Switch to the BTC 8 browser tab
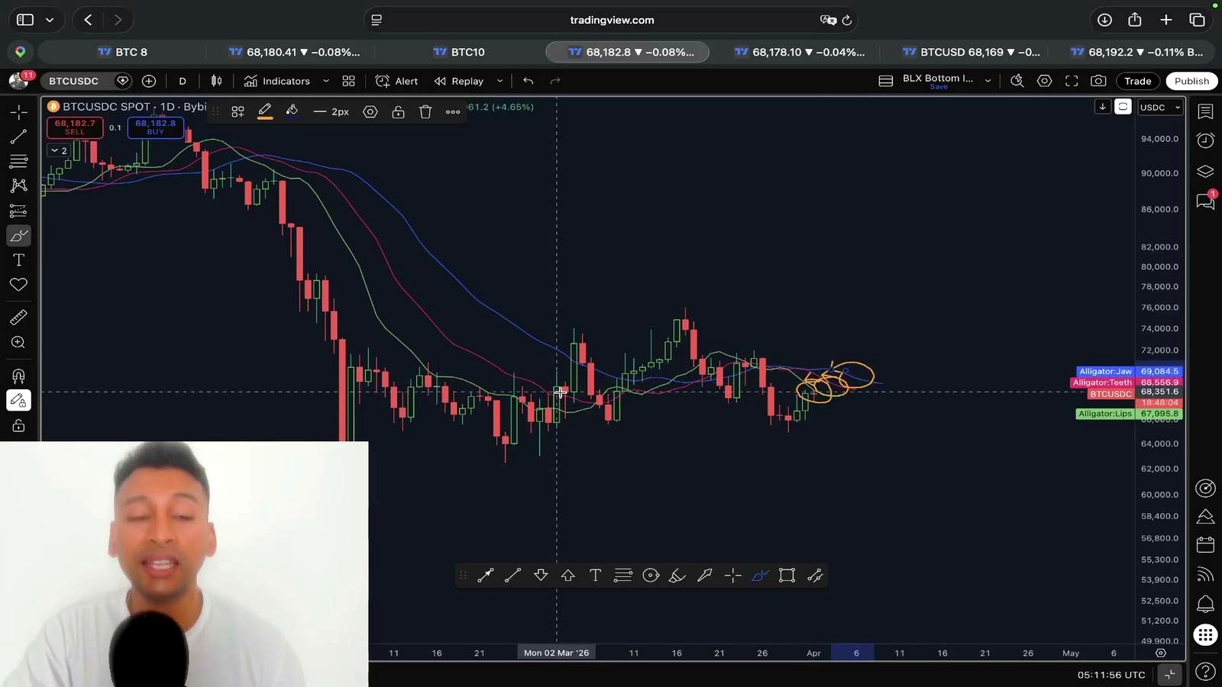Viewport: 1222px width, 687px height. (122, 52)
